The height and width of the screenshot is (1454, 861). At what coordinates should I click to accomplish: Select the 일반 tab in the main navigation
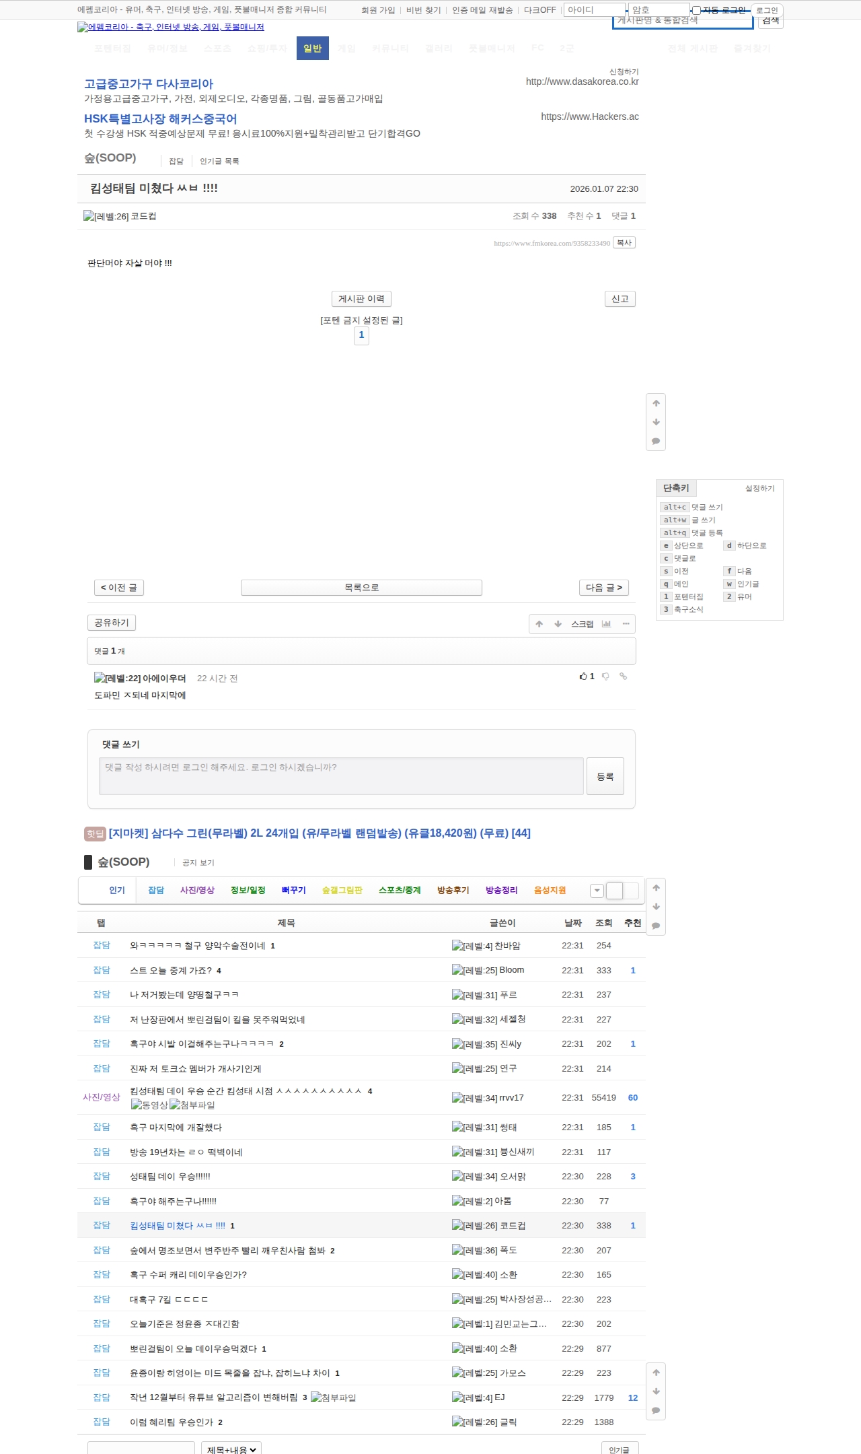[313, 48]
